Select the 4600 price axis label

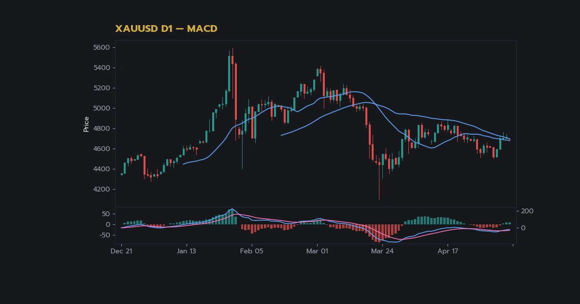click(101, 149)
